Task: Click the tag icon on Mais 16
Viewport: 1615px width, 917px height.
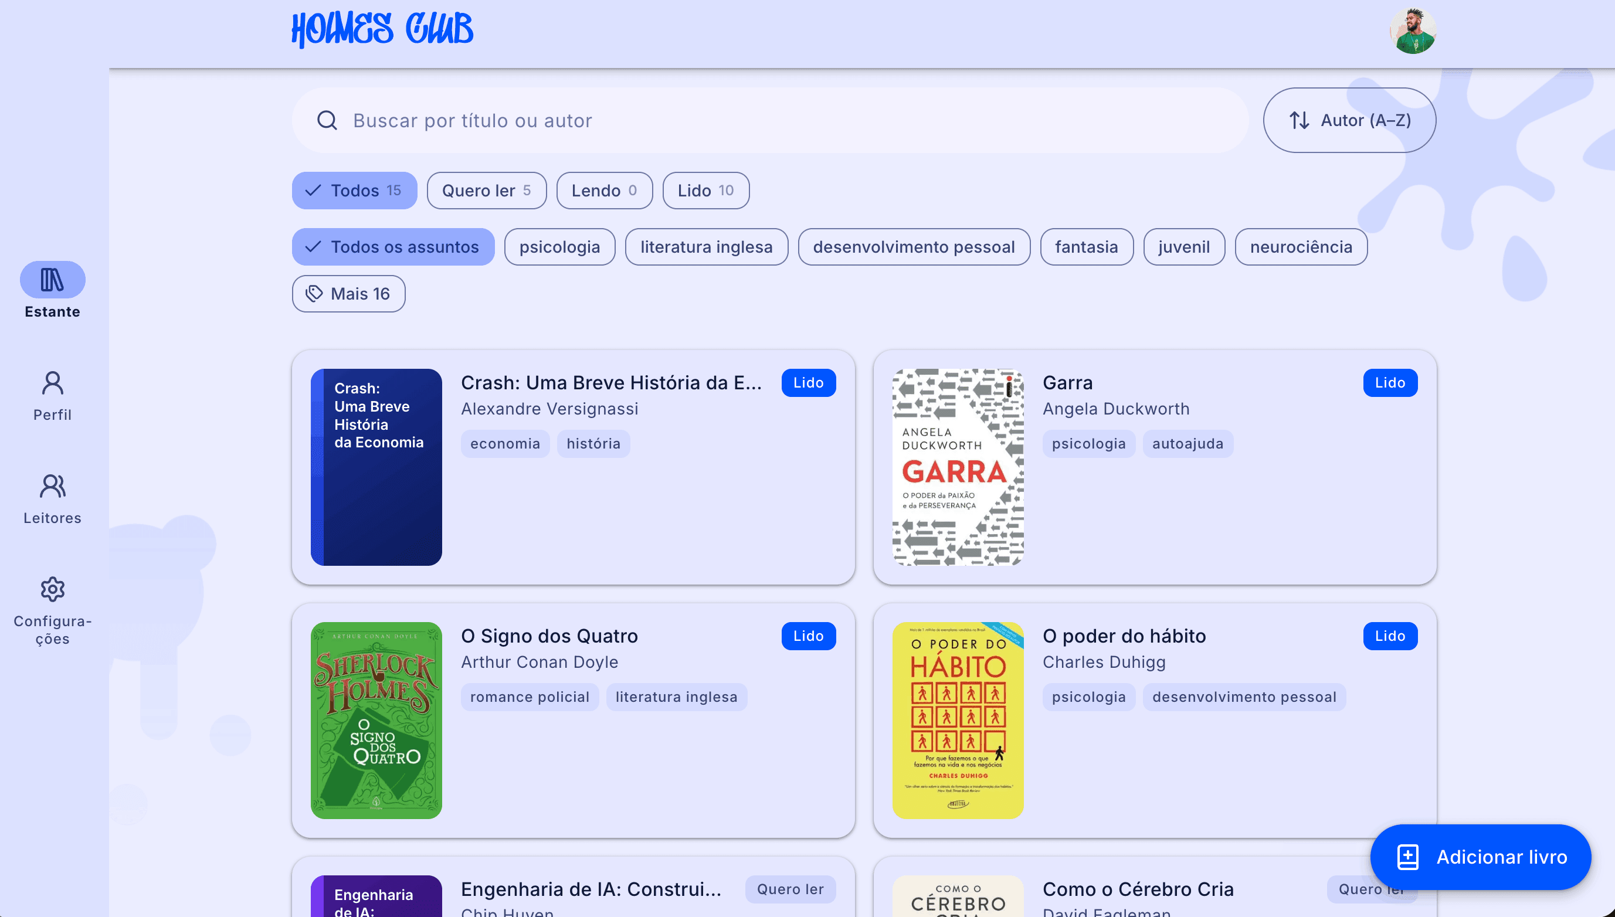Action: pos(314,294)
